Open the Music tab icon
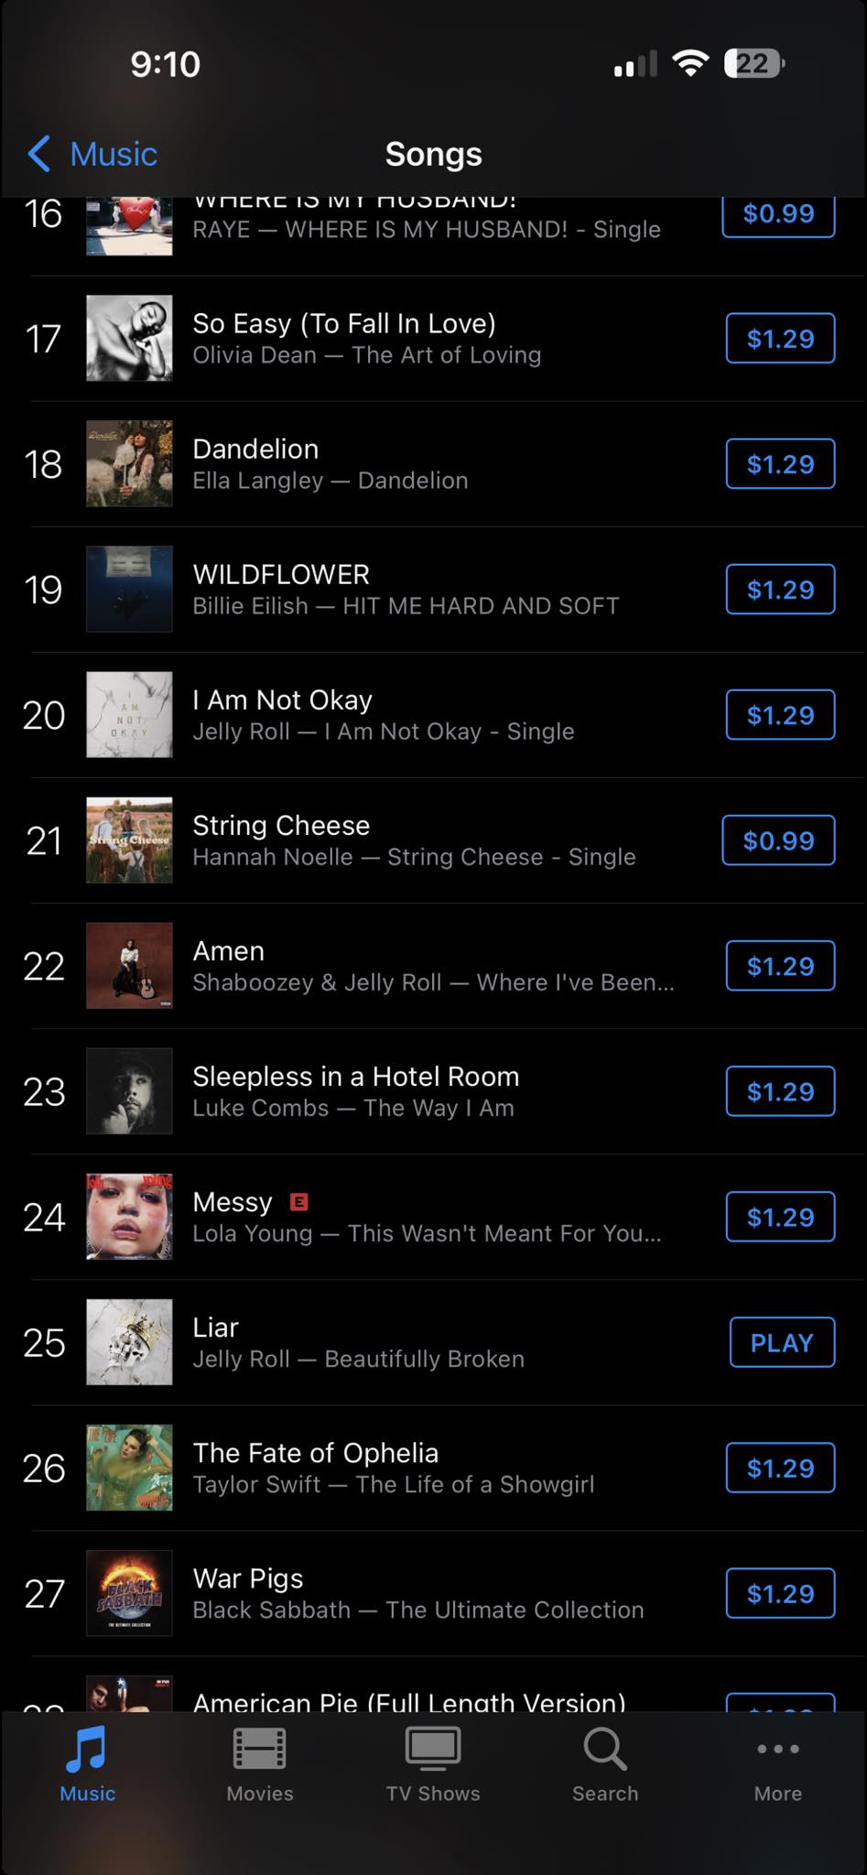 point(87,1749)
